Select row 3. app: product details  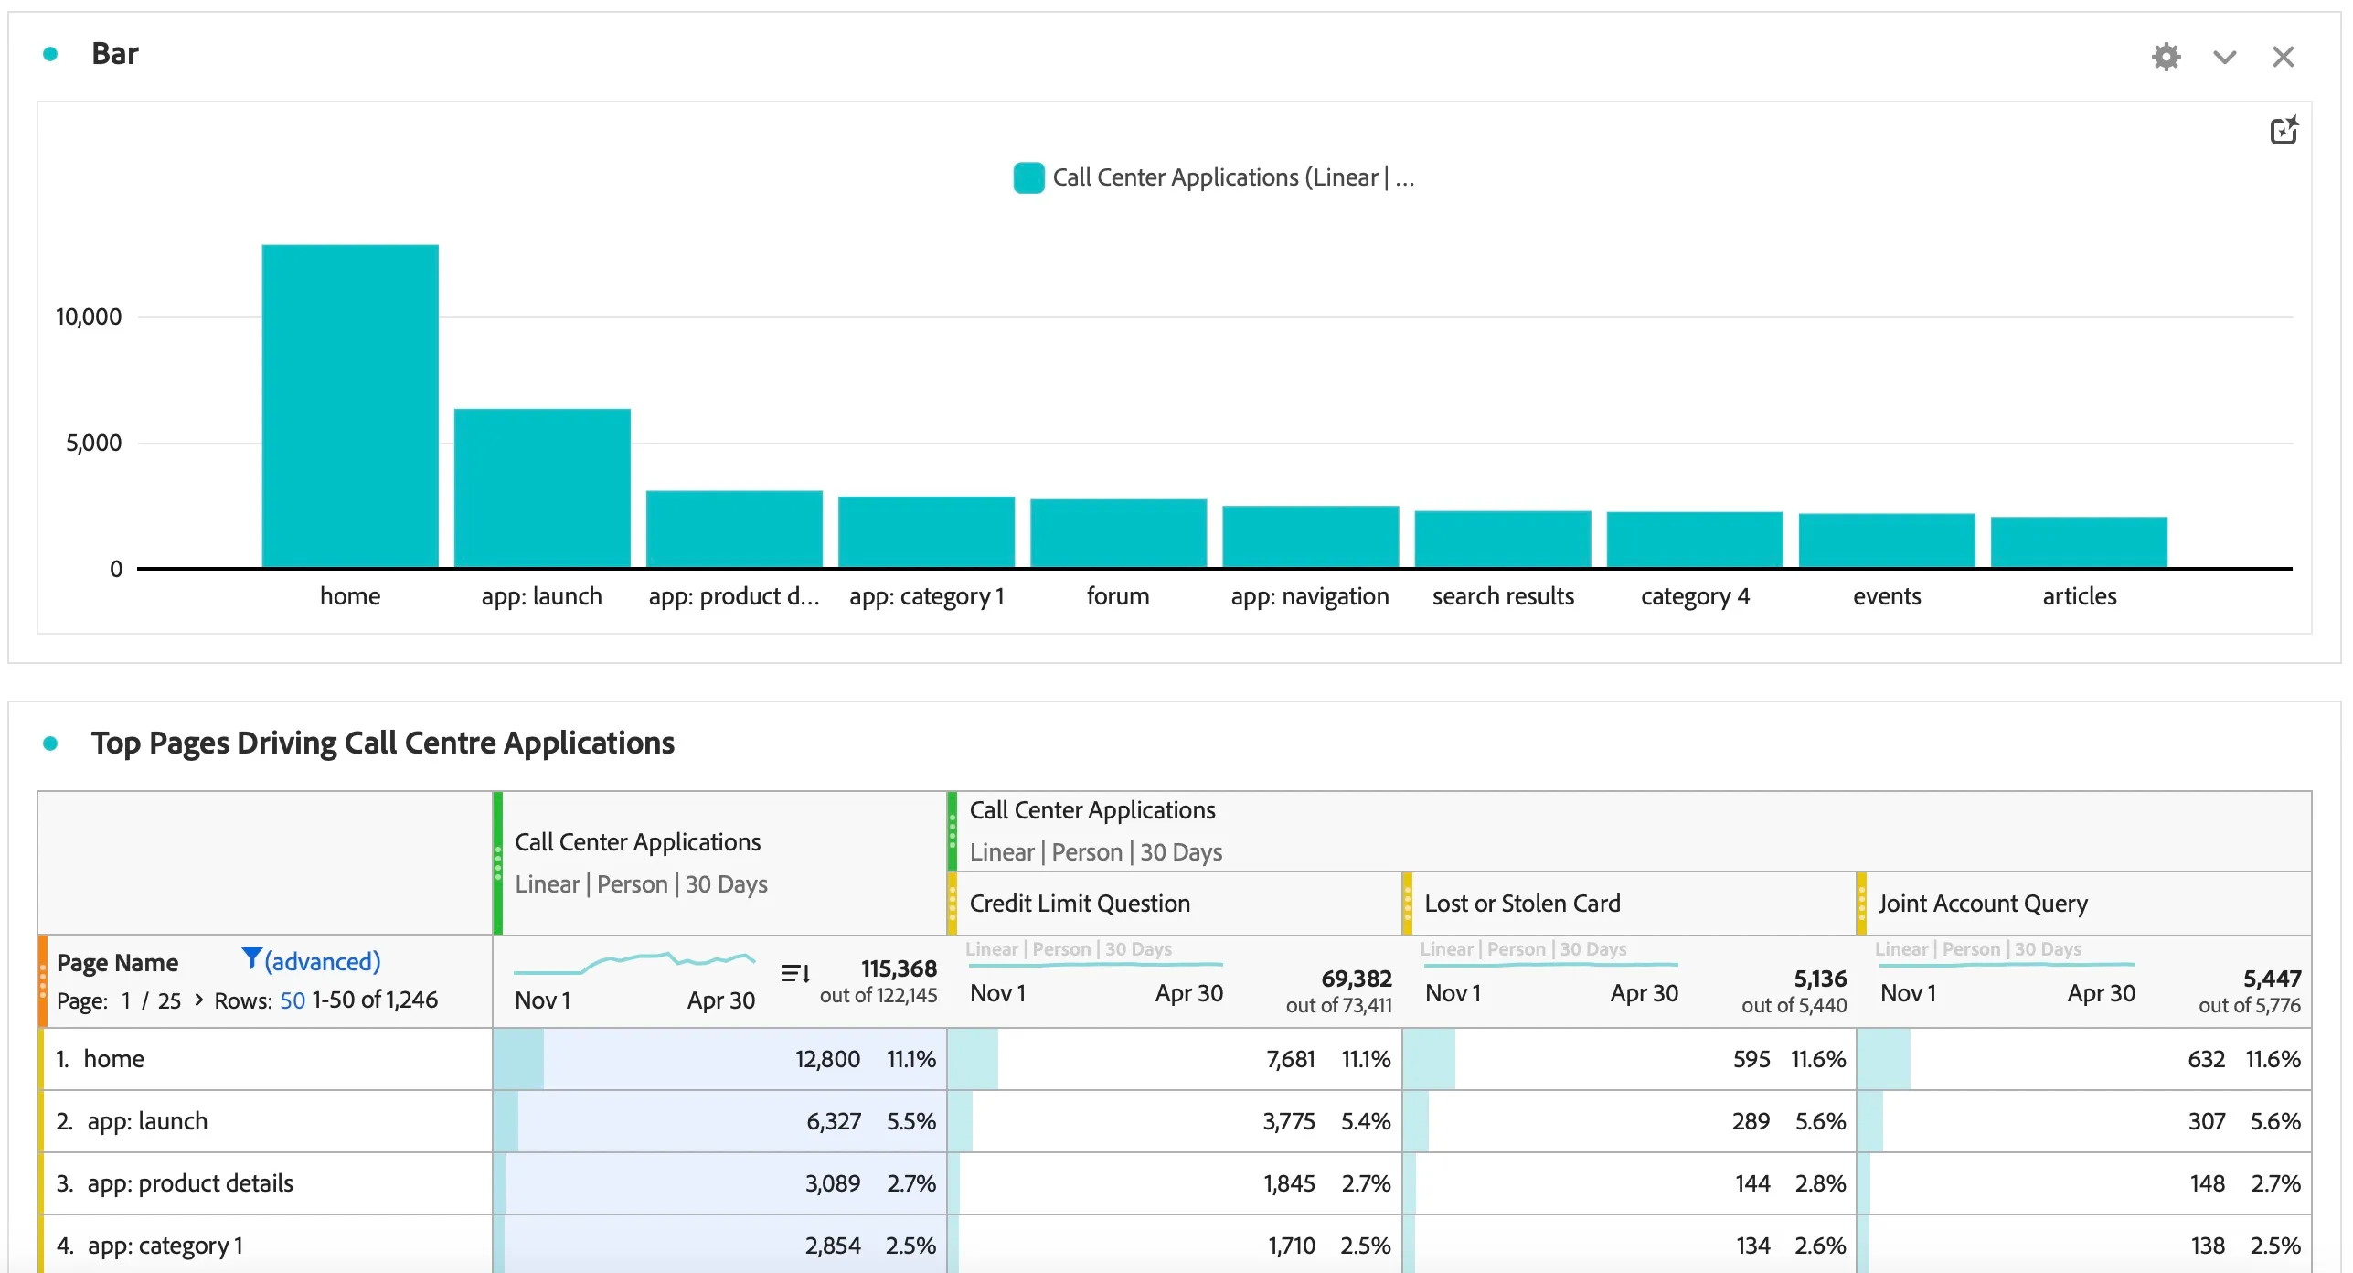(x=267, y=1183)
